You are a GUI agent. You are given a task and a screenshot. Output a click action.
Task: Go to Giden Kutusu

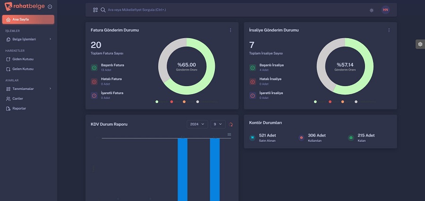[x=23, y=59]
